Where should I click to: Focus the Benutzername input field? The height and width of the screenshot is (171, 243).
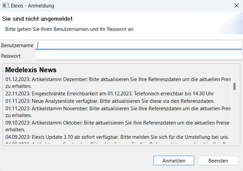click(138, 45)
